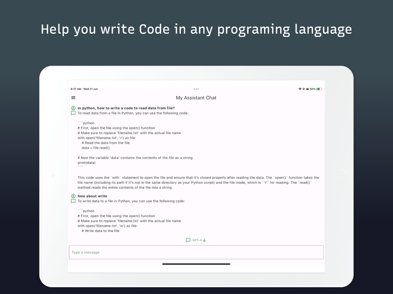
Task: Click the question 'in python, how to write a code'
Action: coord(126,108)
